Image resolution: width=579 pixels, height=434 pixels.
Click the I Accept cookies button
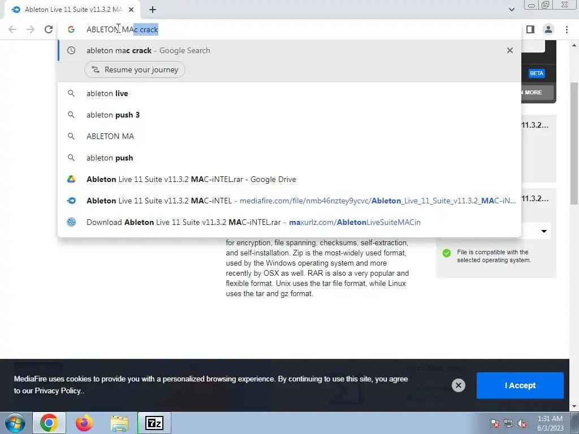[520, 385]
